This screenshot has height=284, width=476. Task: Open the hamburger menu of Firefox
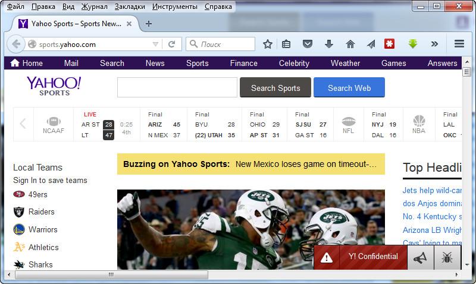click(x=459, y=44)
